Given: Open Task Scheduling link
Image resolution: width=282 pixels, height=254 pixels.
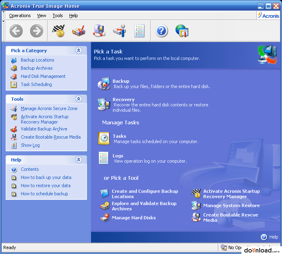Looking at the screenshot, I should click(36, 84).
